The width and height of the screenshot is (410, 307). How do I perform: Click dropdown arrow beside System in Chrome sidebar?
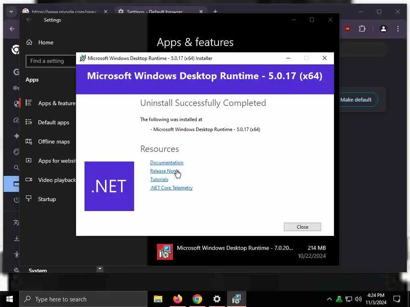pos(100,268)
